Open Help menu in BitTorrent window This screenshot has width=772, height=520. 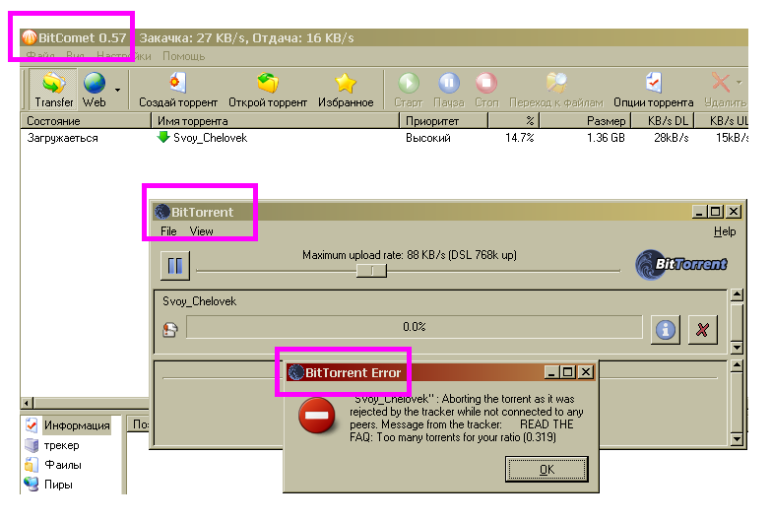(x=725, y=231)
